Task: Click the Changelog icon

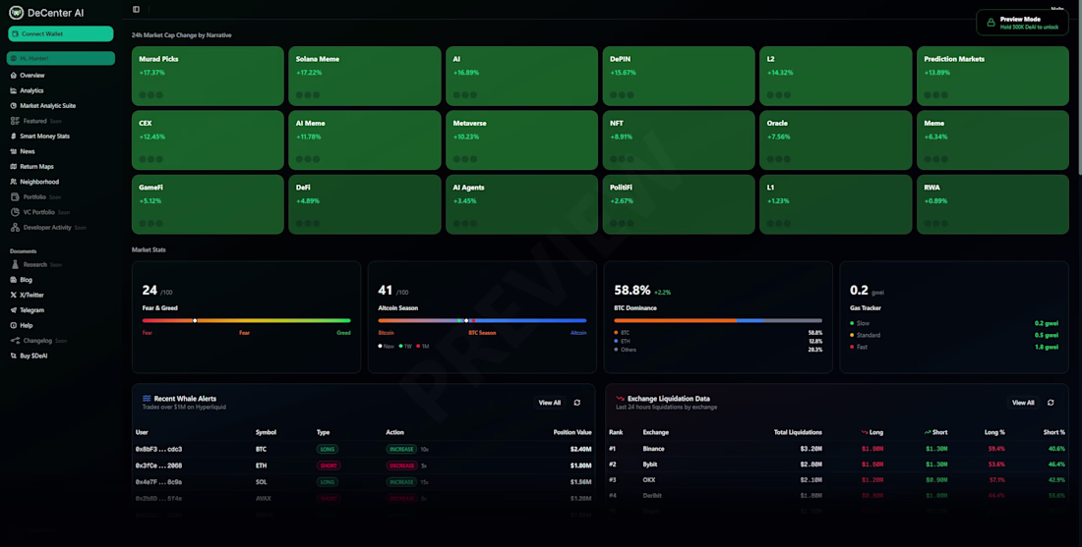Action: pyautogui.click(x=15, y=341)
